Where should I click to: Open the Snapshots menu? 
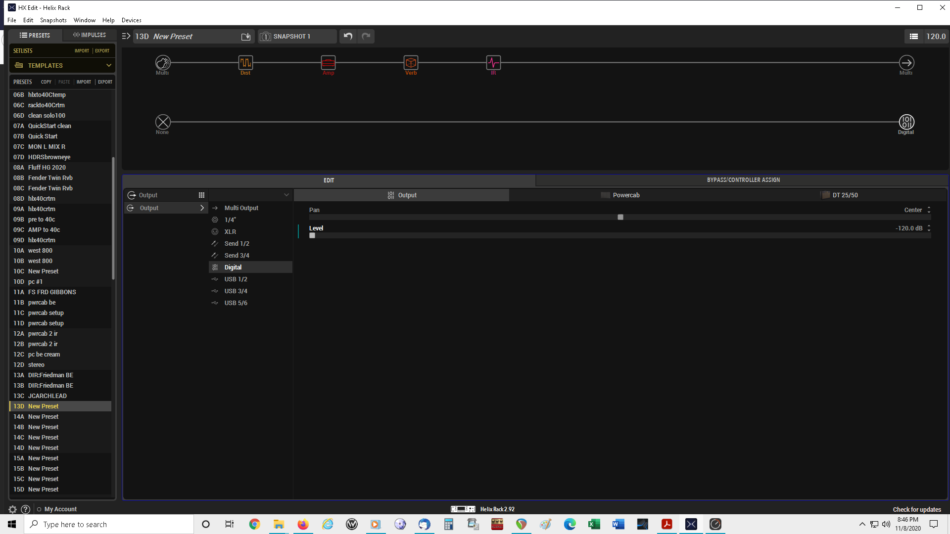tap(53, 20)
